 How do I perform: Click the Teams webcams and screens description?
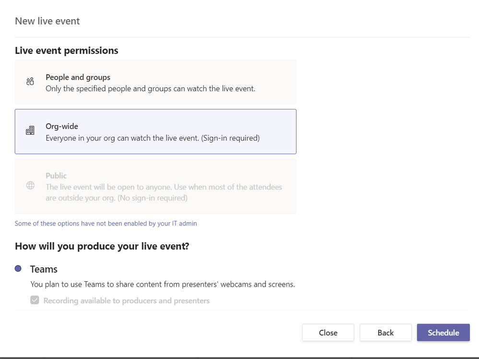[x=162, y=284]
